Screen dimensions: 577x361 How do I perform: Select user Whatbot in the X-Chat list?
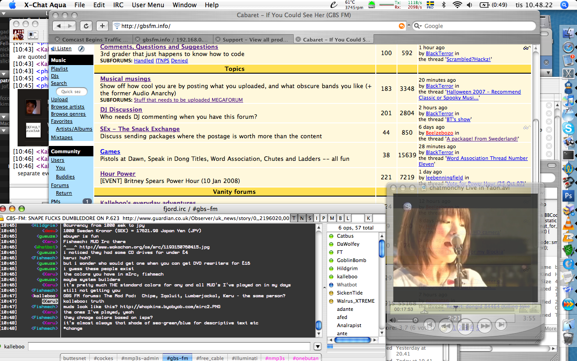tap(347, 285)
